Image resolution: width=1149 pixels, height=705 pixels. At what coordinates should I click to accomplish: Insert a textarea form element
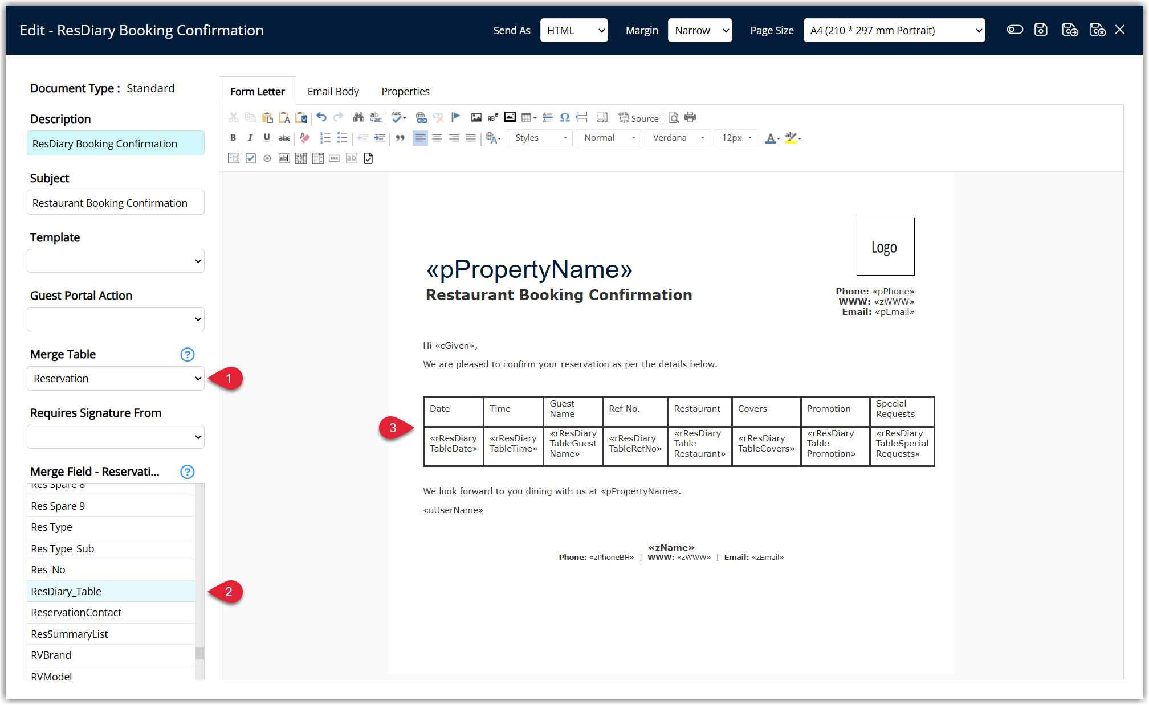pos(301,158)
